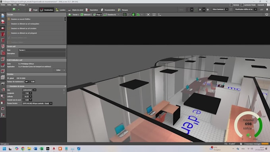Click the room element sidebar icon below building
This screenshot has width=270, height=152.
pyautogui.click(x=3, y=40)
